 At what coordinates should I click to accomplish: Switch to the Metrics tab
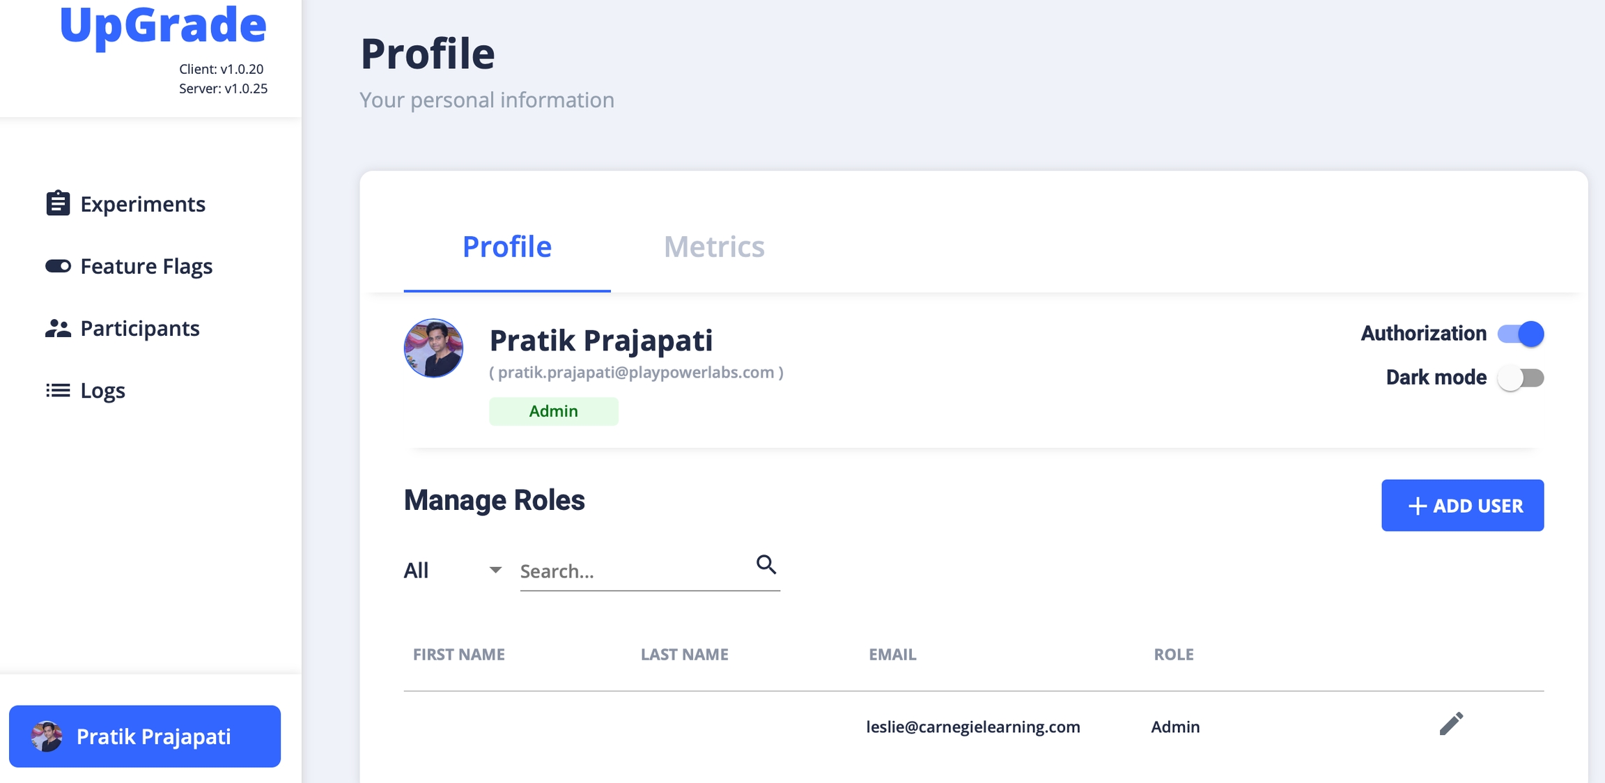click(713, 247)
